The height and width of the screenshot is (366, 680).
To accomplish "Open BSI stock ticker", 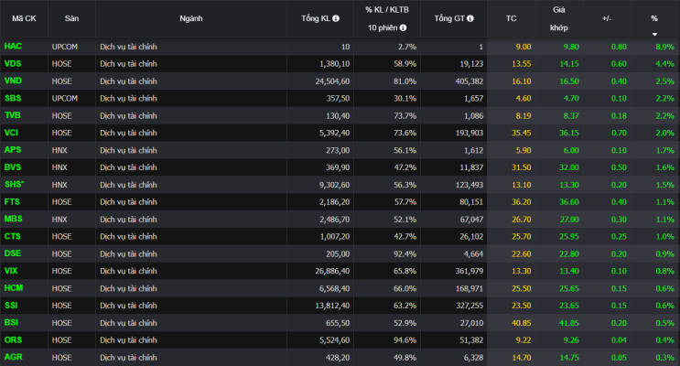I will [11, 323].
